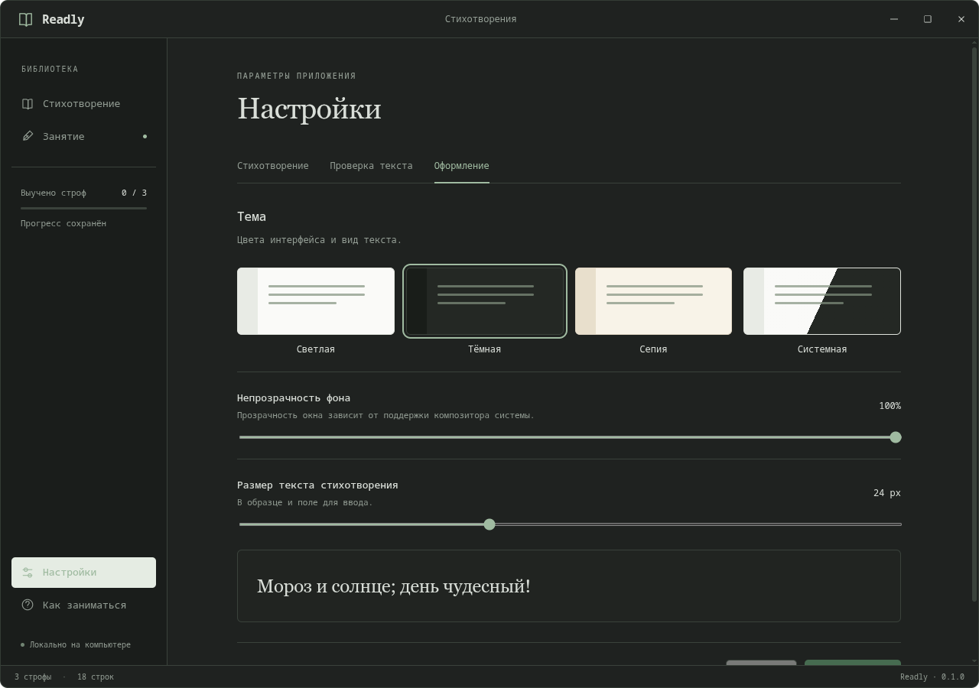Click the Светлая theme label

(316, 349)
